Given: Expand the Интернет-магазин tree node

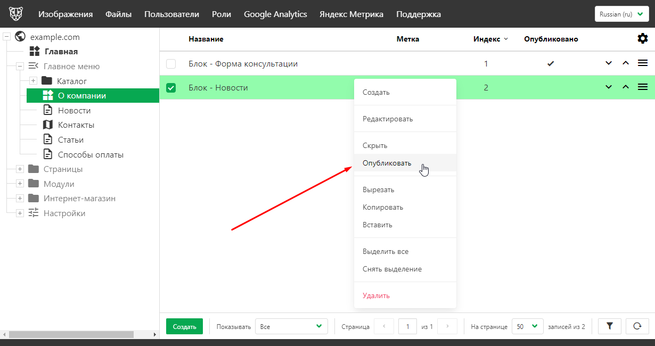Looking at the screenshot, I should (x=20, y=199).
